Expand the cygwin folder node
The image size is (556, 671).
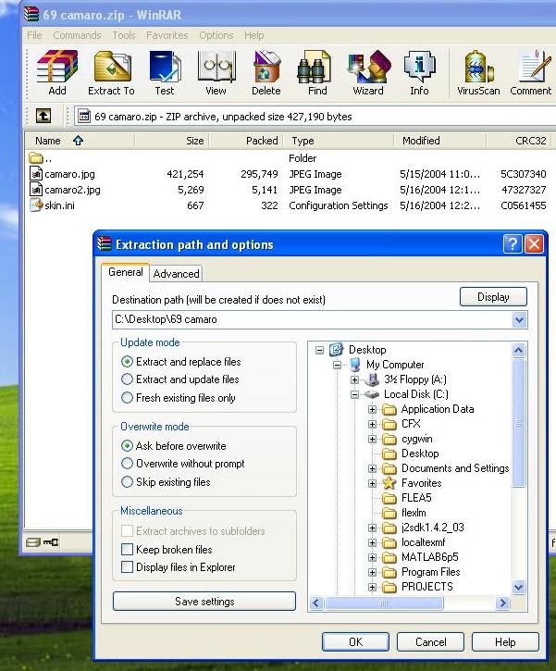(372, 439)
